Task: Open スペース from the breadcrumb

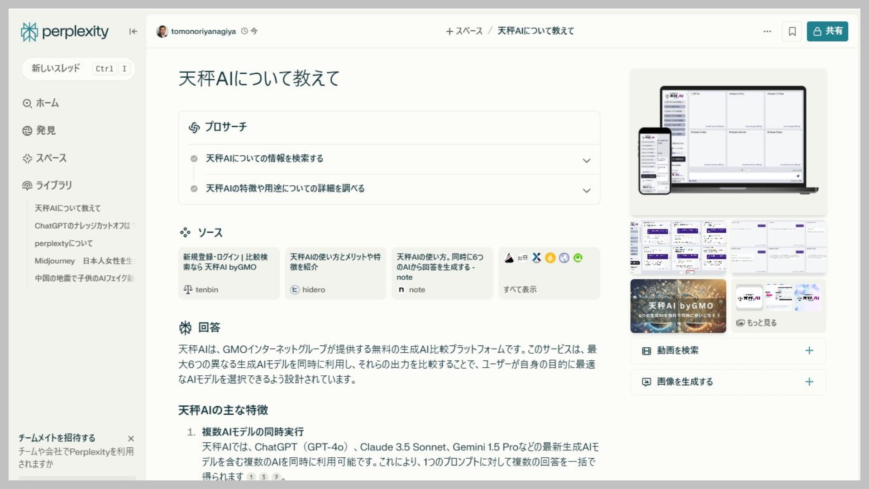Action: click(464, 31)
